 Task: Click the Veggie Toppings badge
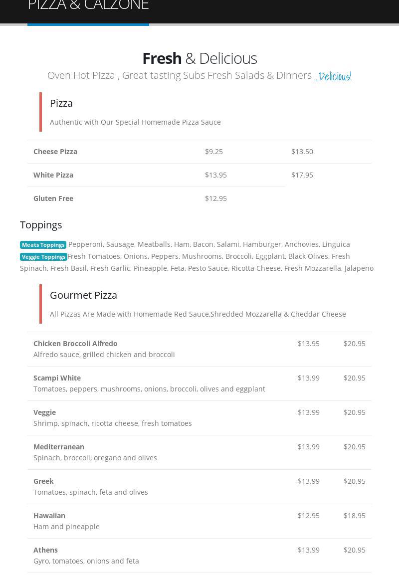[x=43, y=257]
